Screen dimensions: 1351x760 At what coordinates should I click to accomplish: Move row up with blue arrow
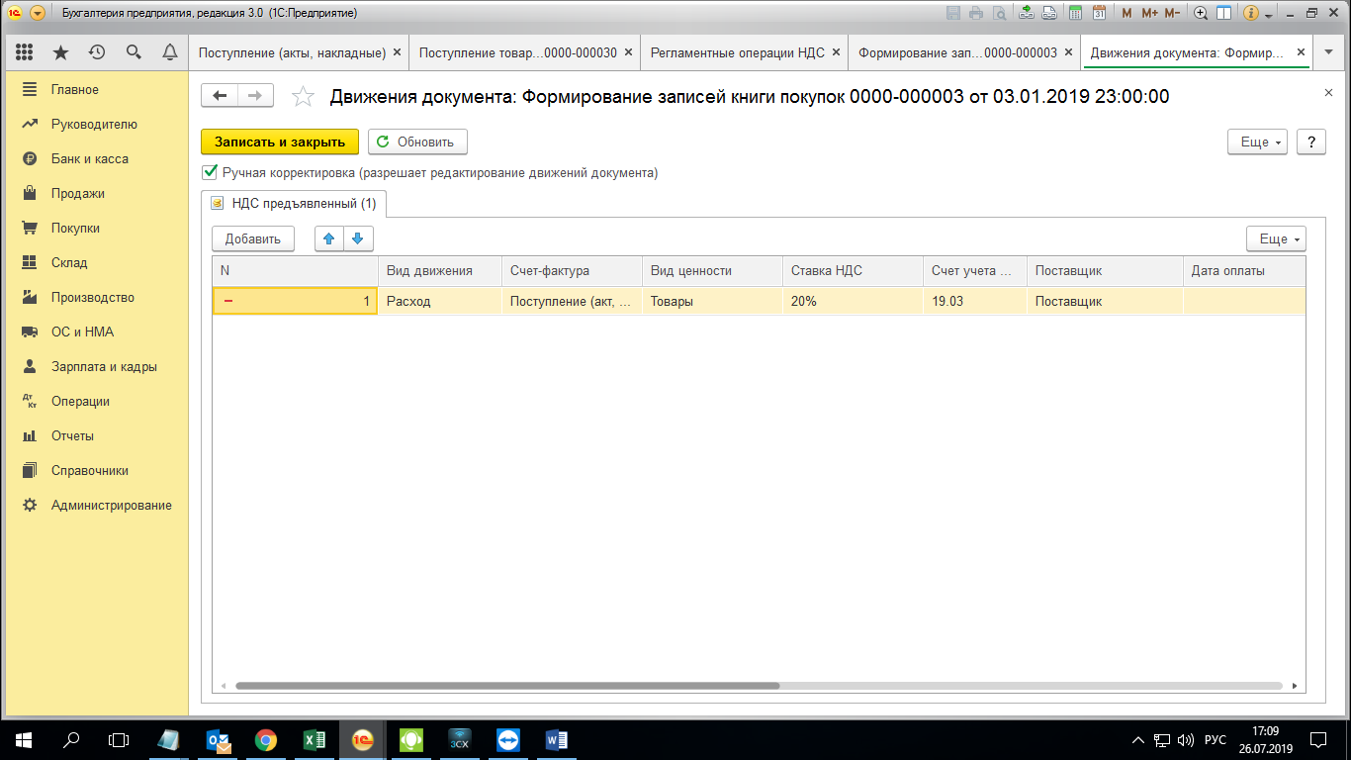click(329, 238)
